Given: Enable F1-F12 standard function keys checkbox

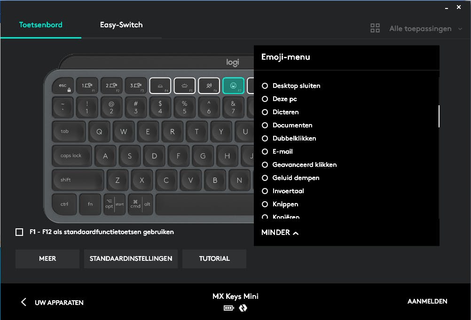Looking at the screenshot, I should coord(19,232).
